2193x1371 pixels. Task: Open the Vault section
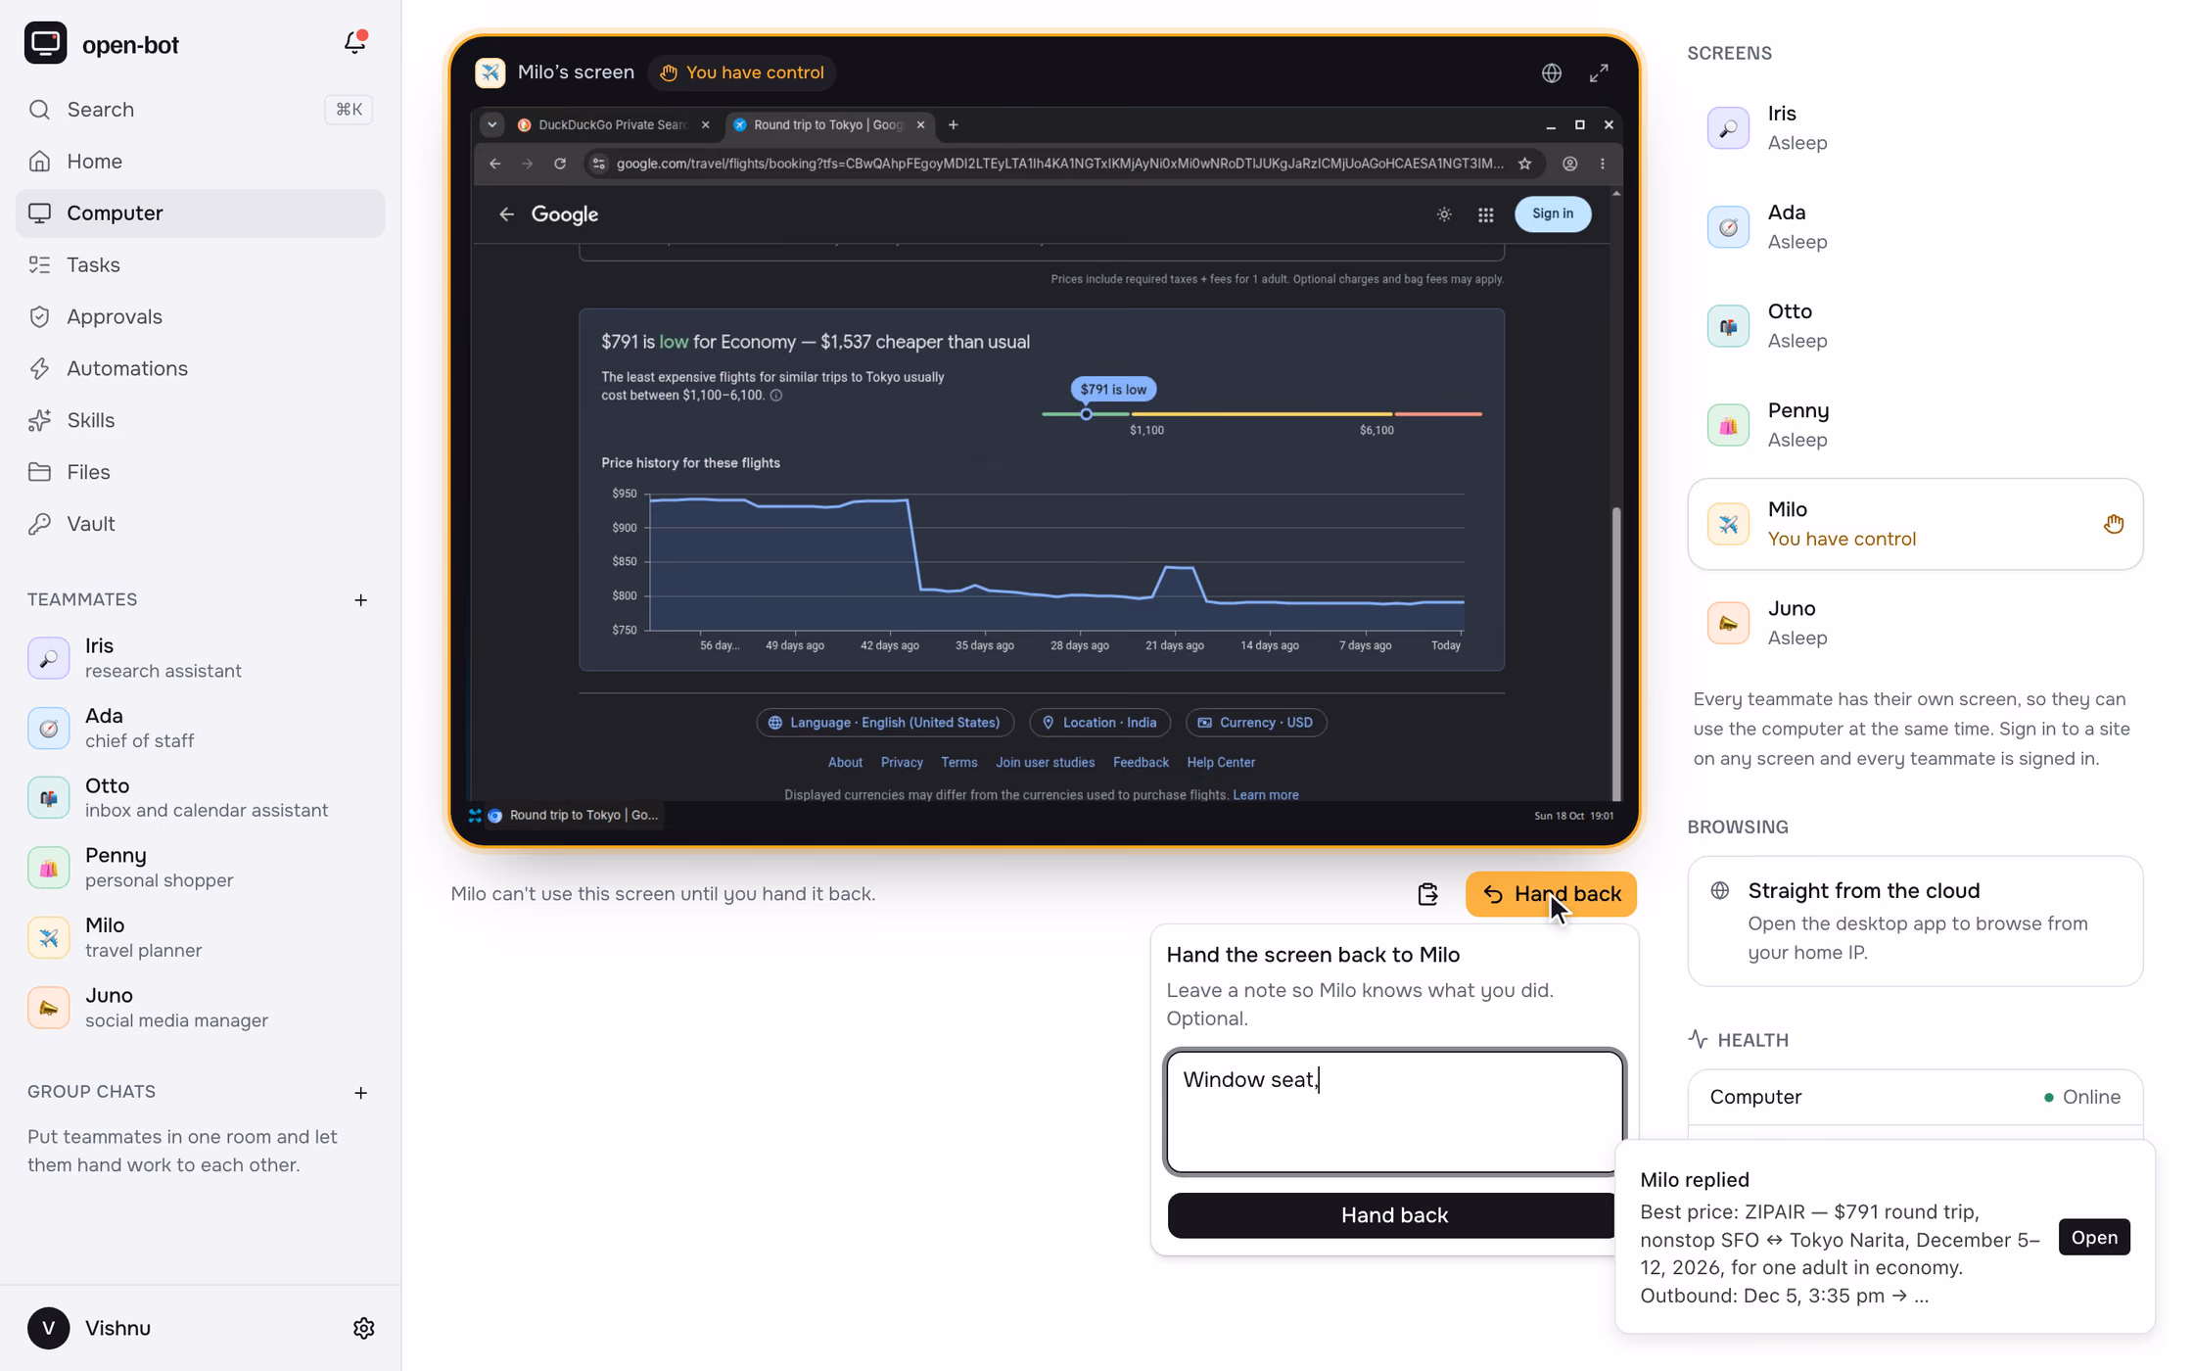click(200, 524)
